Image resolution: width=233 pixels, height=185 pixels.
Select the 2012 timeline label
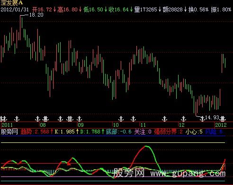221,125
